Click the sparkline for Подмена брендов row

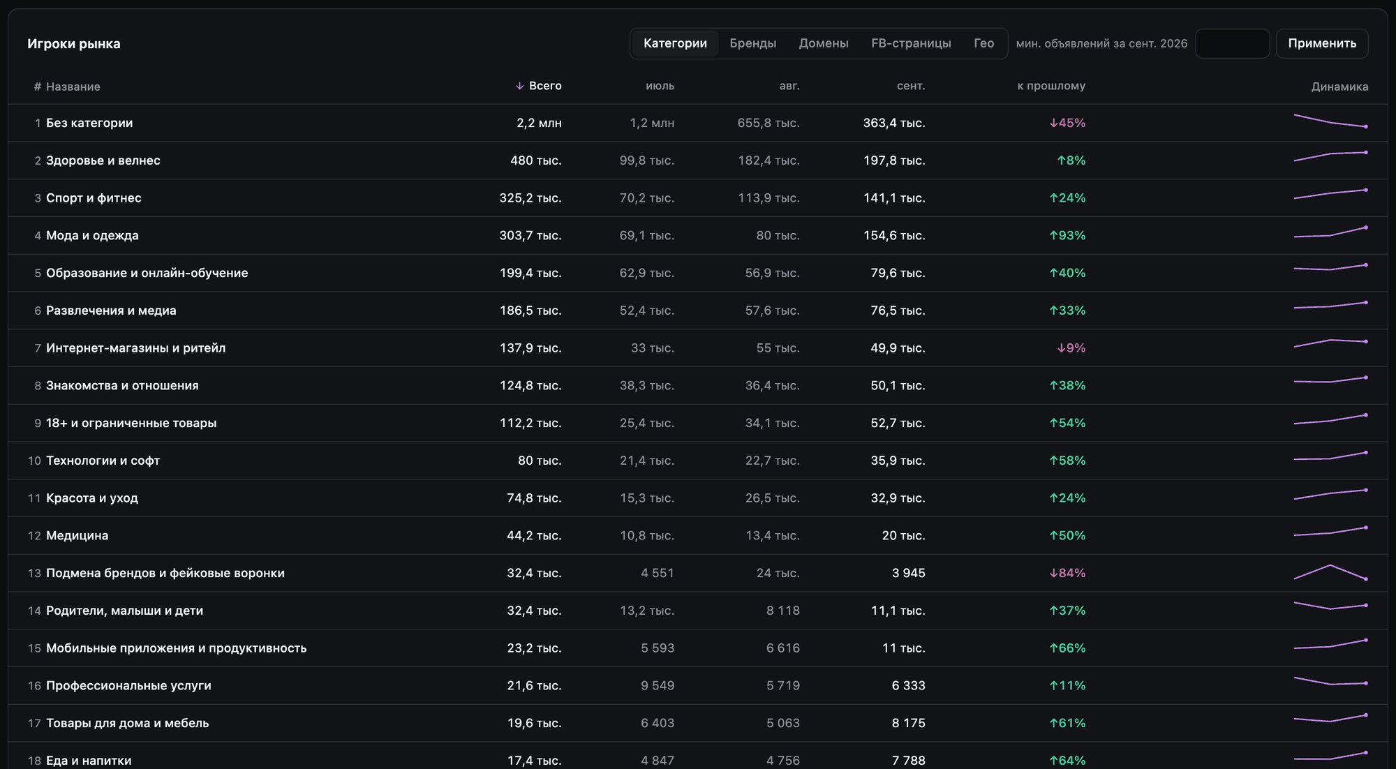point(1330,572)
